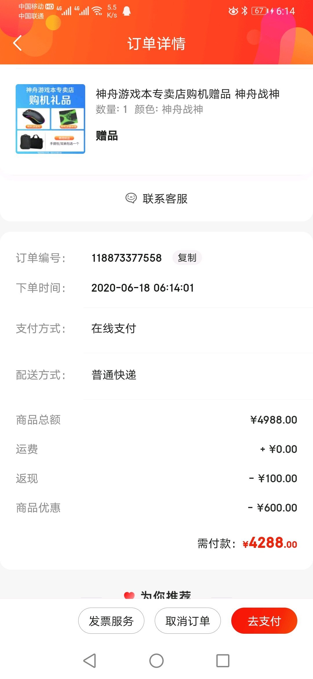Image resolution: width=313 pixels, height=679 pixels.
Task: Open the gift product thumbnail image
Action: tap(50, 119)
